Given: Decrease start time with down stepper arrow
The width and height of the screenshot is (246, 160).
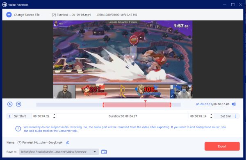Looking at the screenshot, I should pos(54,117).
